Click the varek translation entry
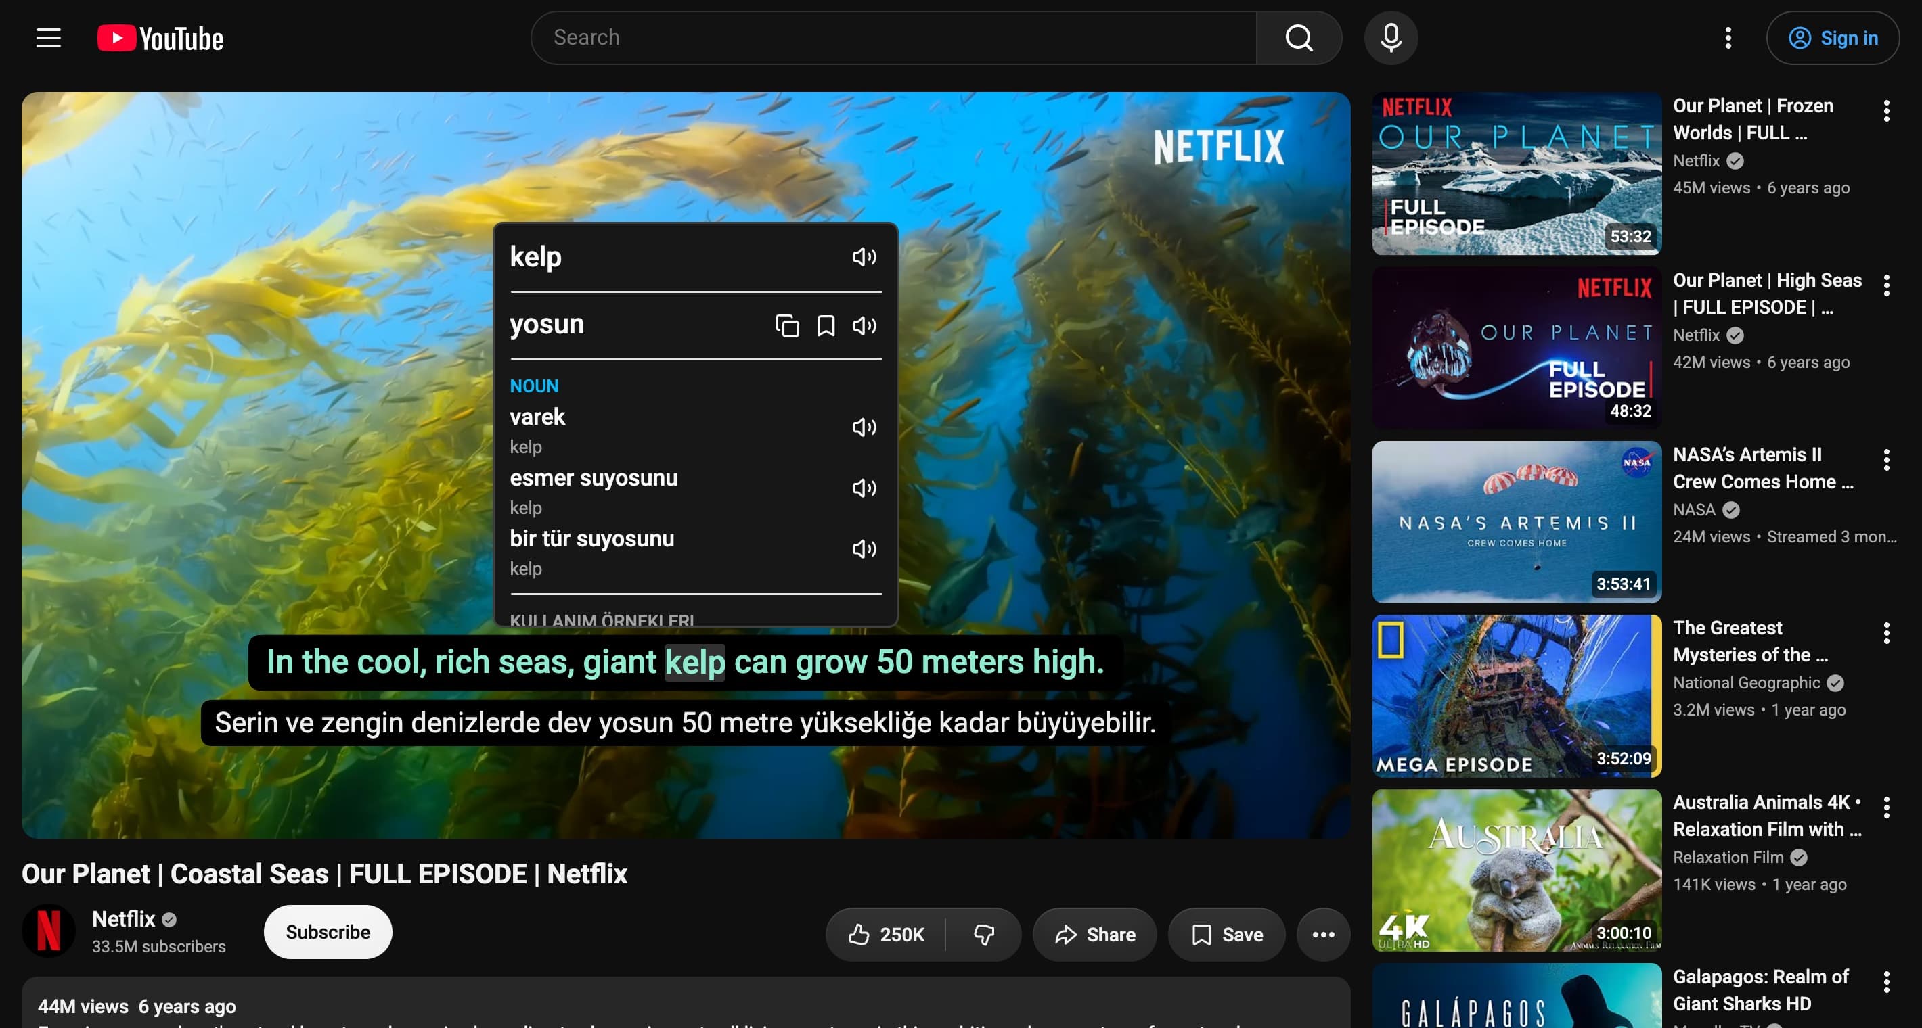 pos(537,417)
